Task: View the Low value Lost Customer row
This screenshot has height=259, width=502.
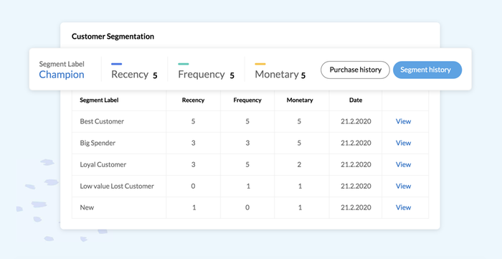Action: [x=403, y=186]
